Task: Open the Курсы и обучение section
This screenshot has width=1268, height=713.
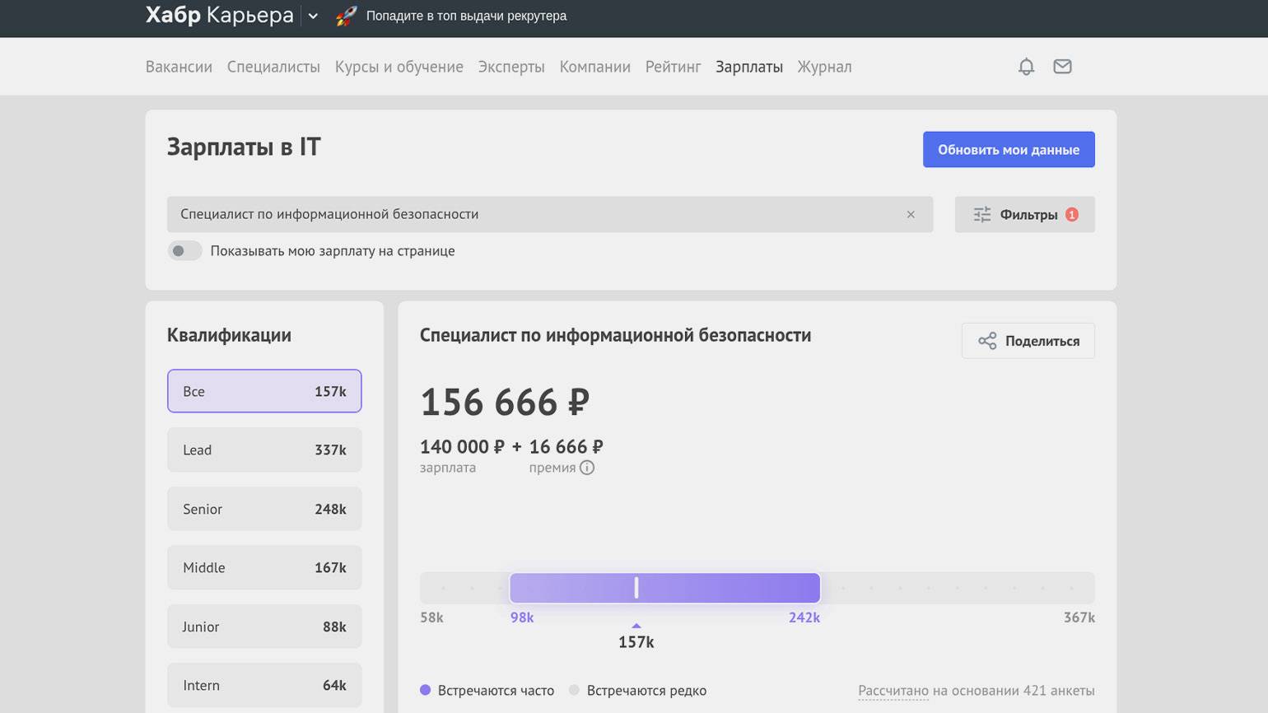Action: tap(399, 67)
